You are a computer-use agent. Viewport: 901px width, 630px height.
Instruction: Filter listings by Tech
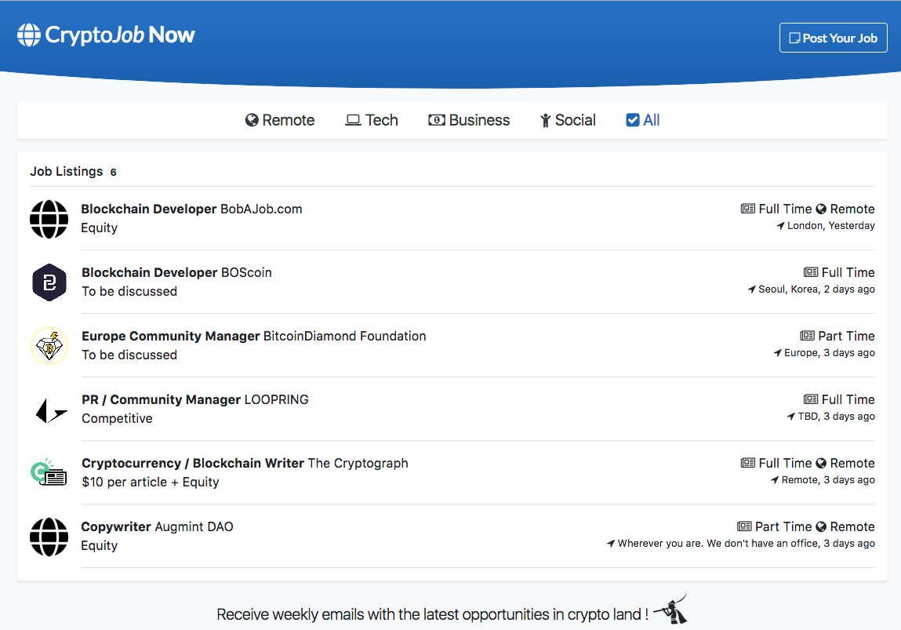click(371, 120)
